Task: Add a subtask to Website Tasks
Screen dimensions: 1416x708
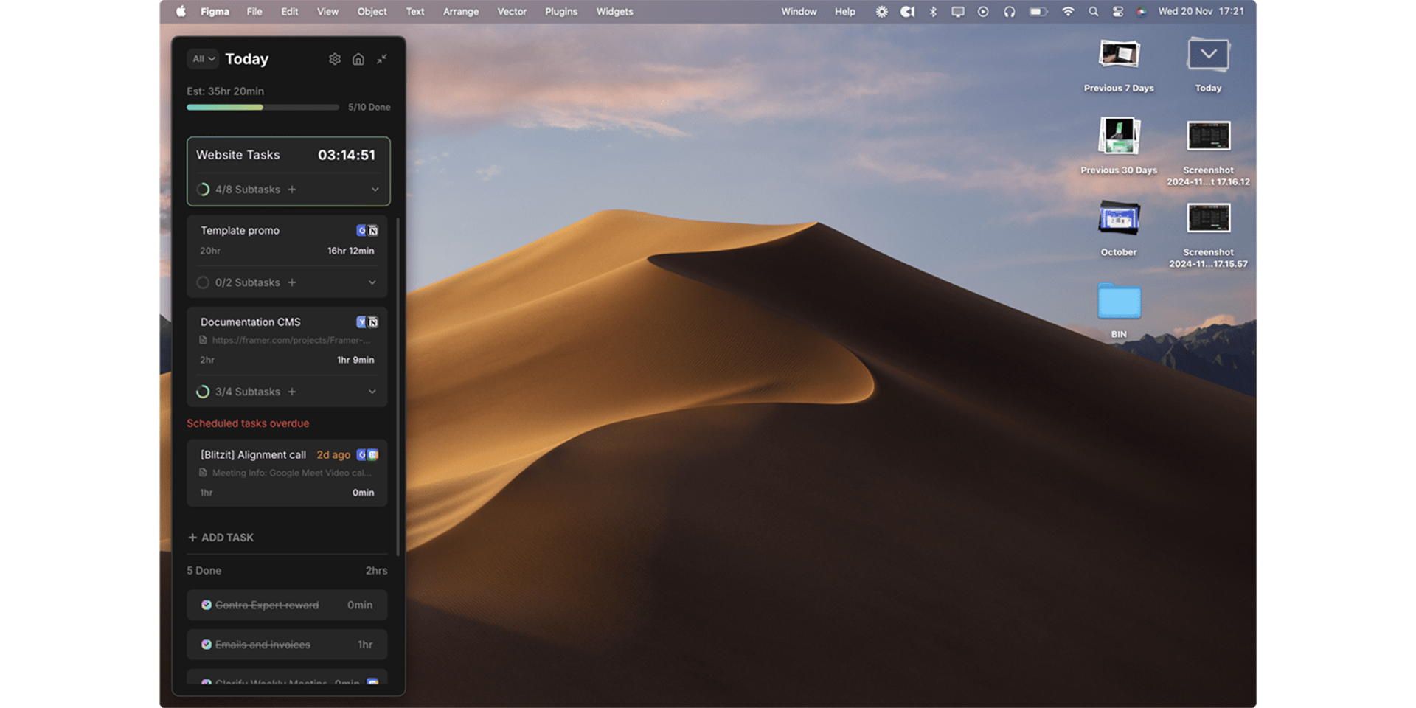Action: pos(292,190)
